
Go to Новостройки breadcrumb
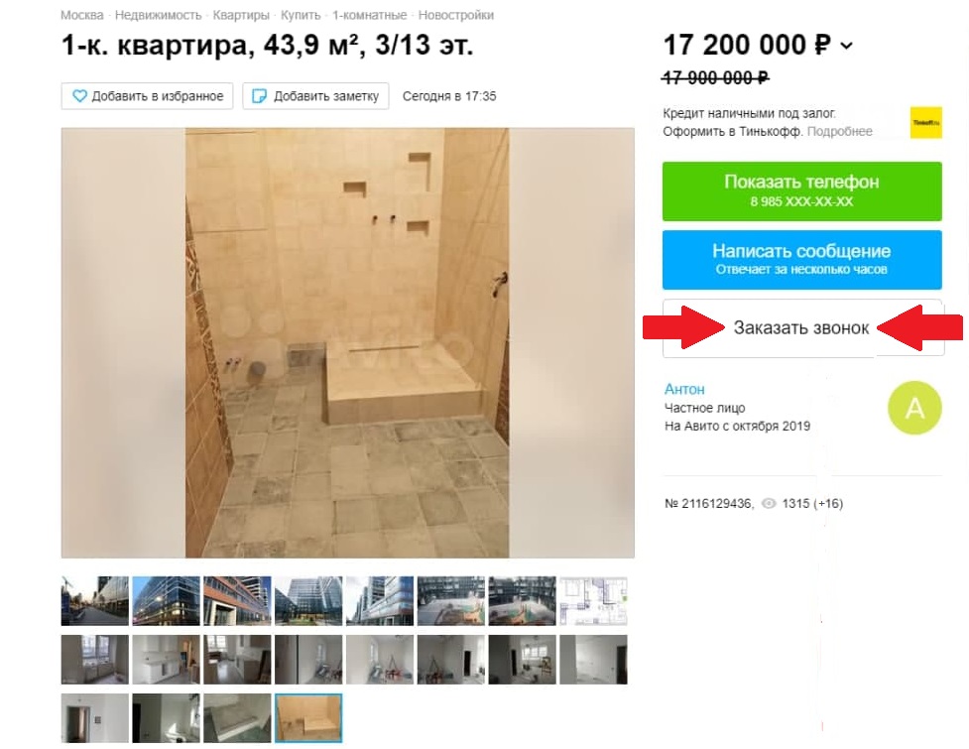(456, 15)
